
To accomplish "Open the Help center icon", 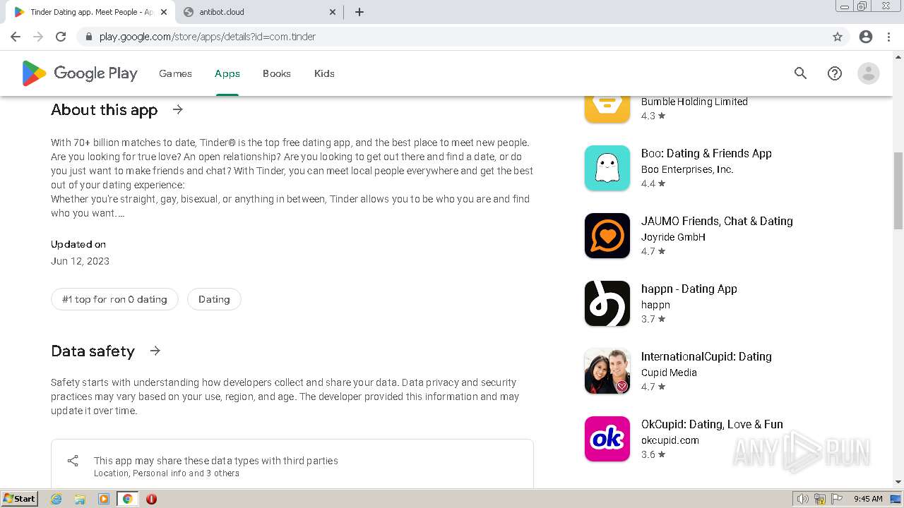I will [835, 73].
